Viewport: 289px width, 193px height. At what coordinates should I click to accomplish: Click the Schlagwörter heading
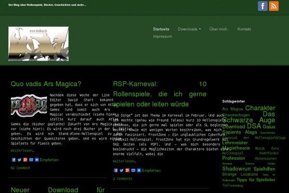coord(234,101)
